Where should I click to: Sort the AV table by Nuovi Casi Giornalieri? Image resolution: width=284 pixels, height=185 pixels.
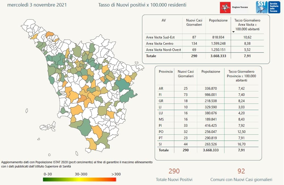(x=194, y=23)
